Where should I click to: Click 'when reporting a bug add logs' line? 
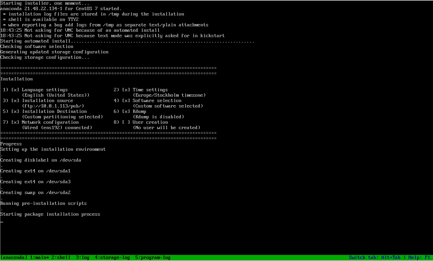105,25
